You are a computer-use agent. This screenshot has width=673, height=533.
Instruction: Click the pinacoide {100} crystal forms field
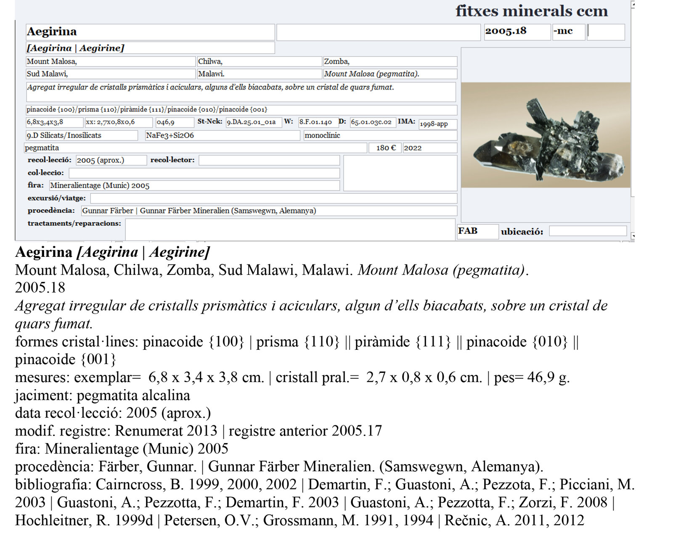tap(241, 110)
